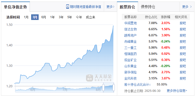Select the 成立来 time range option
Viewport: 195px width, 96px height.
[x=90, y=17]
